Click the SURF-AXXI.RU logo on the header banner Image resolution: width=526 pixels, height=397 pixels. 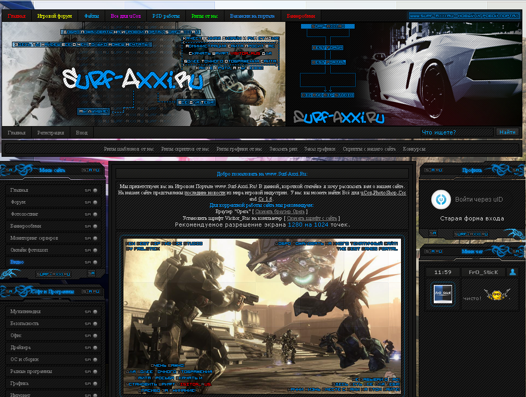click(x=132, y=79)
